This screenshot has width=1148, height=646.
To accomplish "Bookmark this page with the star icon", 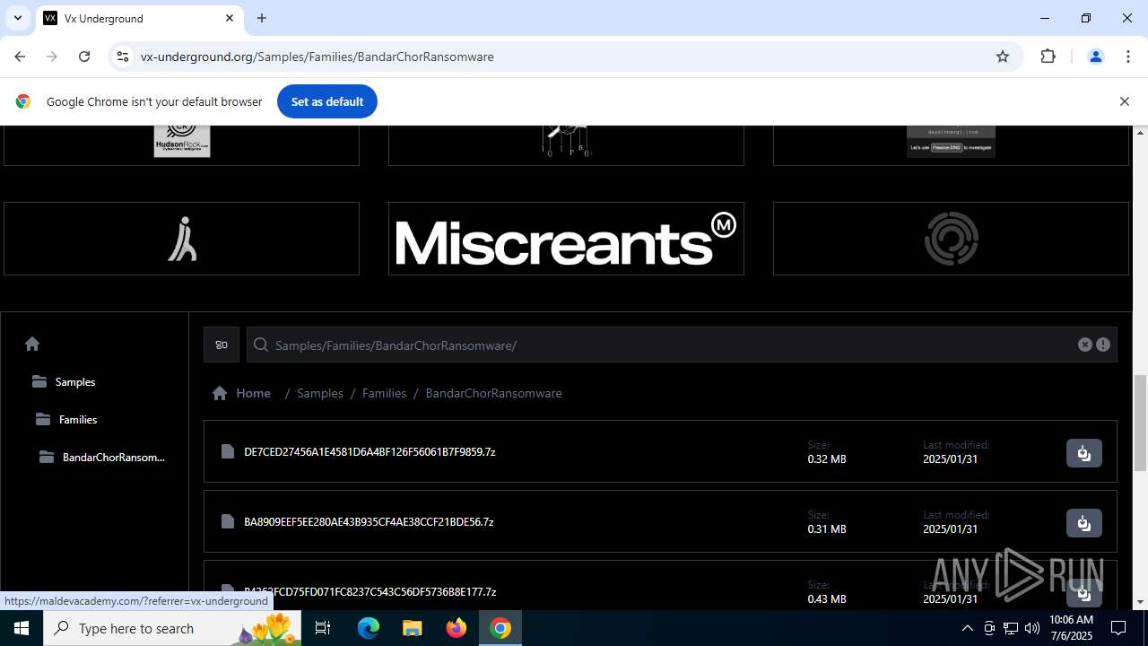I will [1003, 57].
